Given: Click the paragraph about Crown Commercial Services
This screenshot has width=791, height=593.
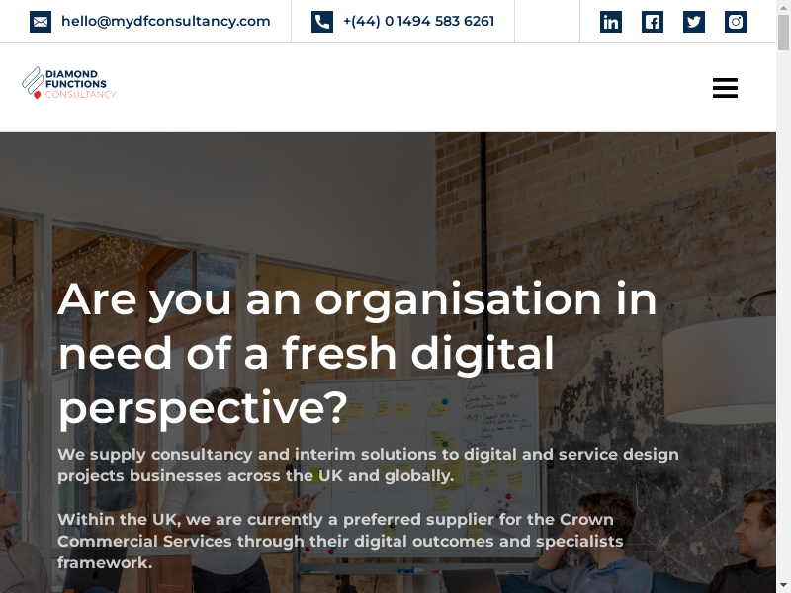Looking at the screenshot, I should [x=340, y=541].
